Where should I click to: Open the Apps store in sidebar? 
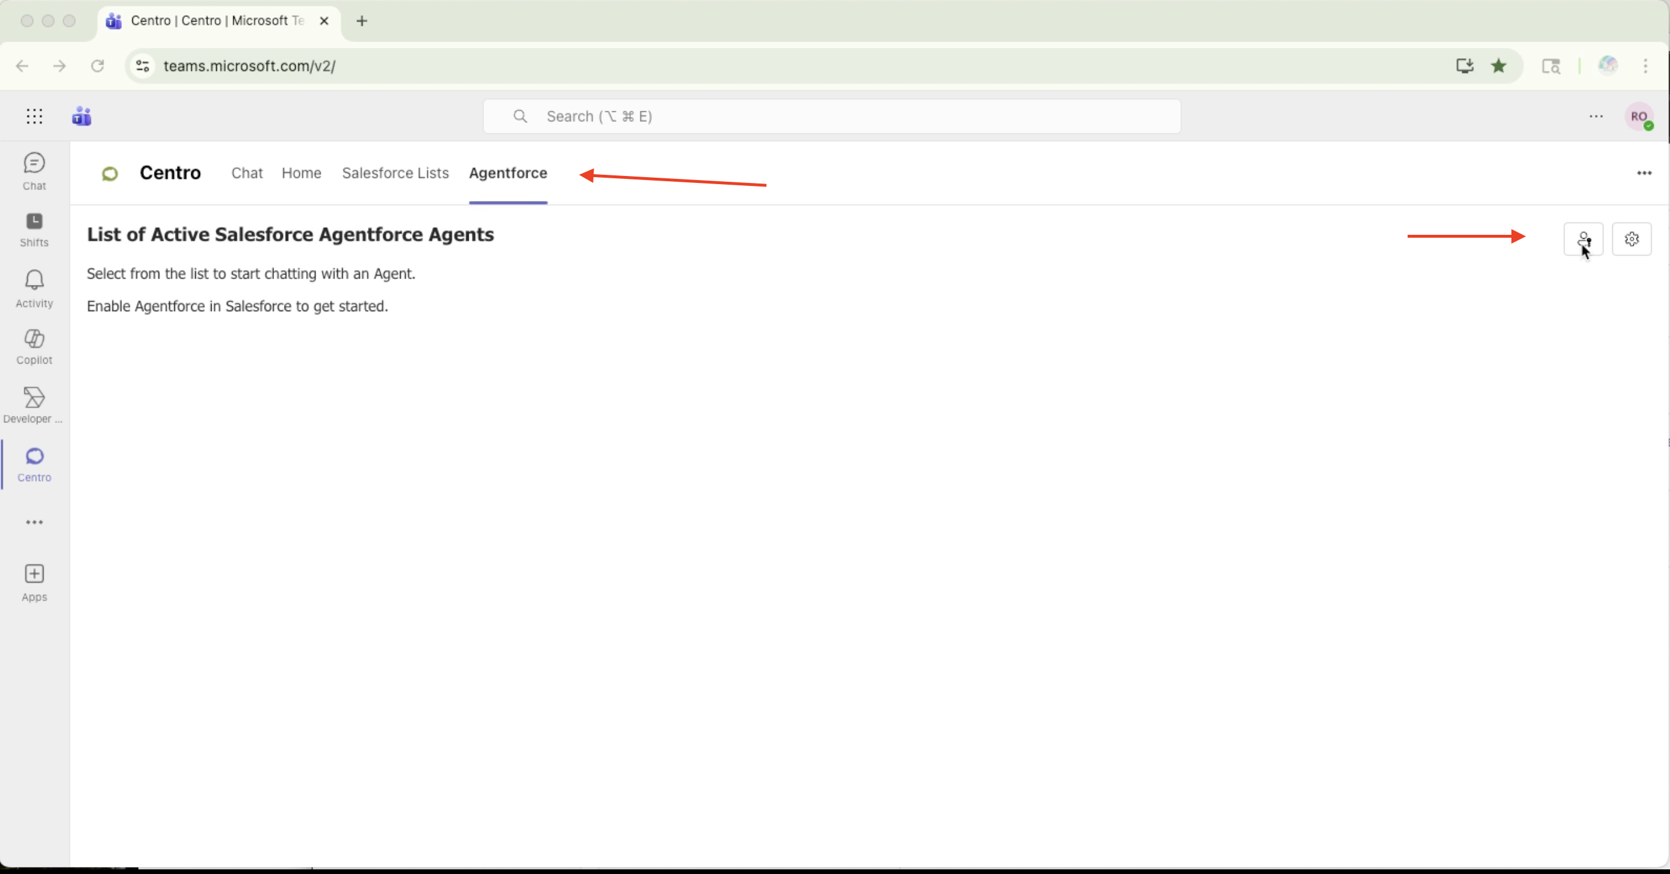[34, 582]
